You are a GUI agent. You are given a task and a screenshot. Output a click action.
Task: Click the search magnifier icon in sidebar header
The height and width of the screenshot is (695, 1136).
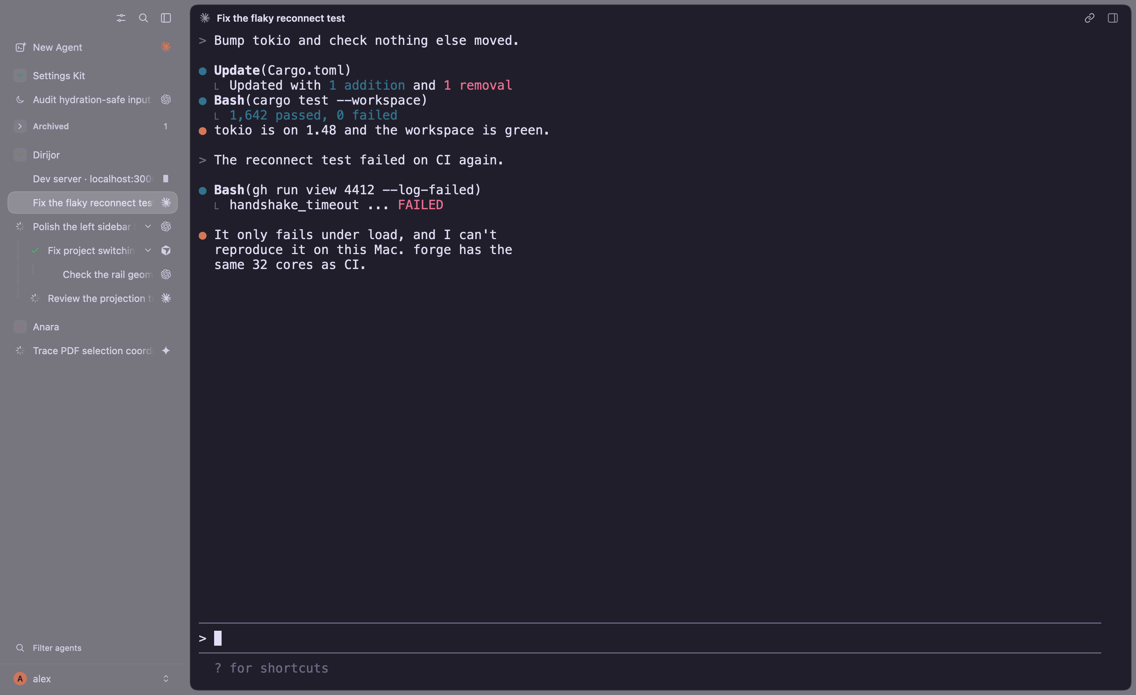pos(143,18)
